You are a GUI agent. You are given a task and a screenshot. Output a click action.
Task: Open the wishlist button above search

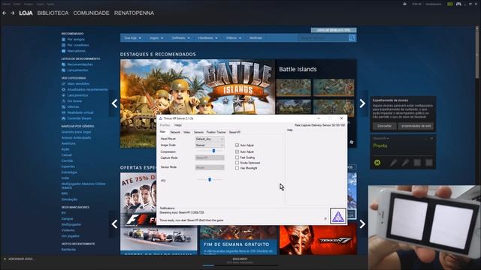pos(334,30)
